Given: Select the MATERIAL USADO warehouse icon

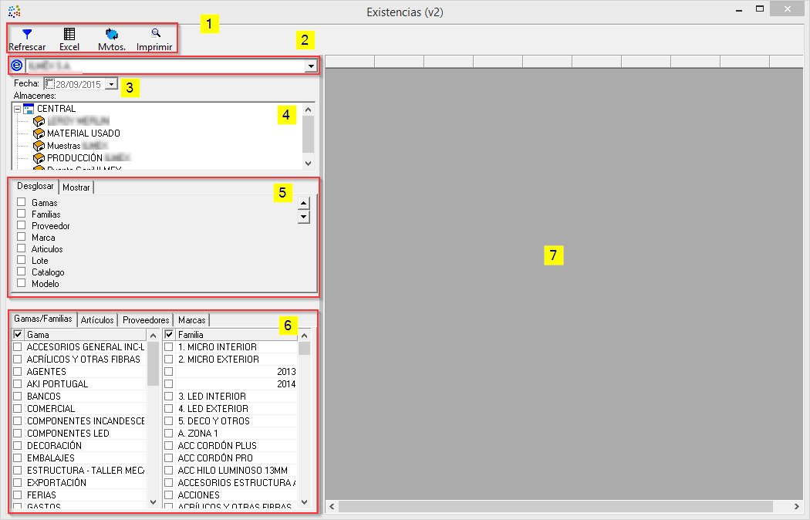Looking at the screenshot, I should [x=39, y=133].
